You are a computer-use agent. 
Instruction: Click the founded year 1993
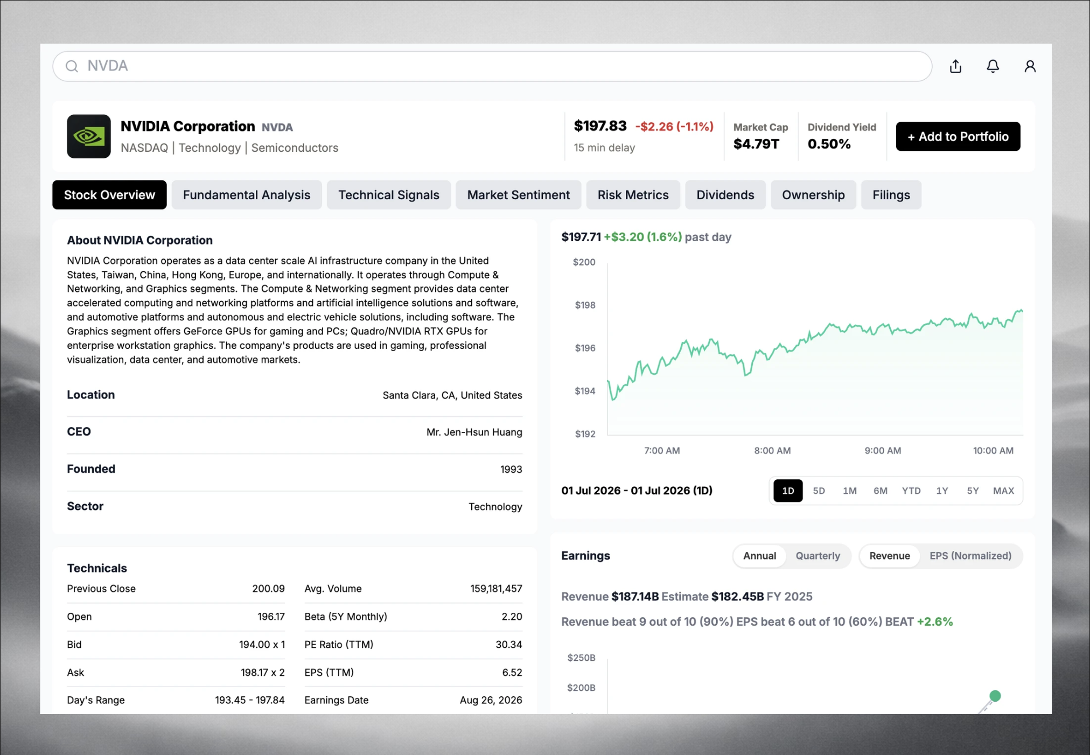(x=511, y=469)
